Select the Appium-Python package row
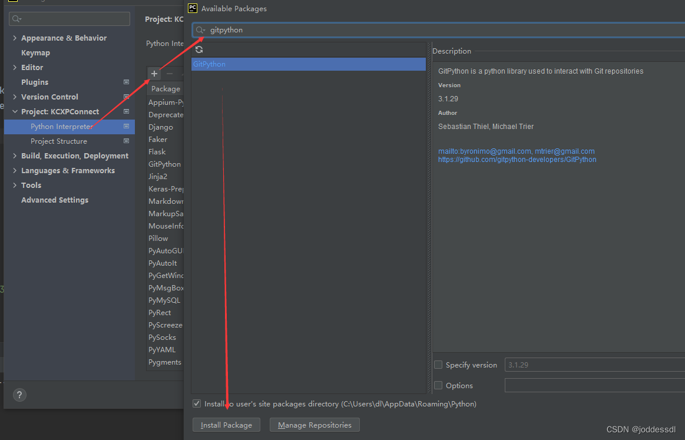Image resolution: width=685 pixels, height=440 pixels. [165, 102]
